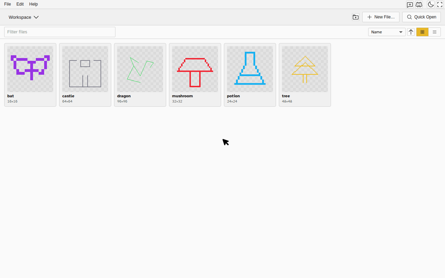Click the '16×16' size label
This screenshot has height=278, width=445.
click(12, 101)
